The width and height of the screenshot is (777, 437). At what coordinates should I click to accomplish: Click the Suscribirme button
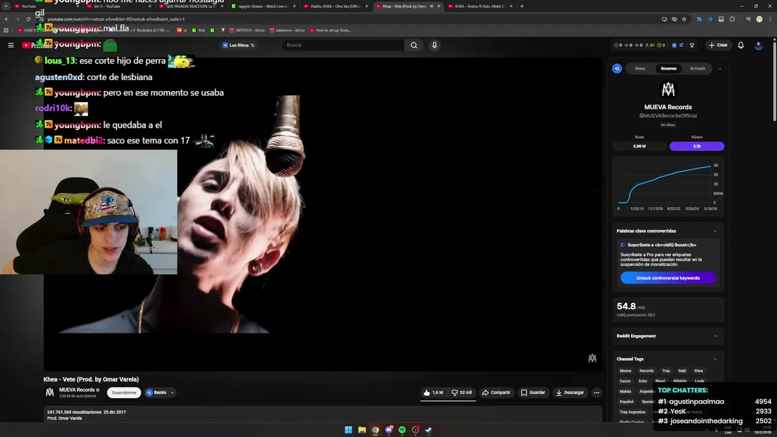tap(124, 393)
